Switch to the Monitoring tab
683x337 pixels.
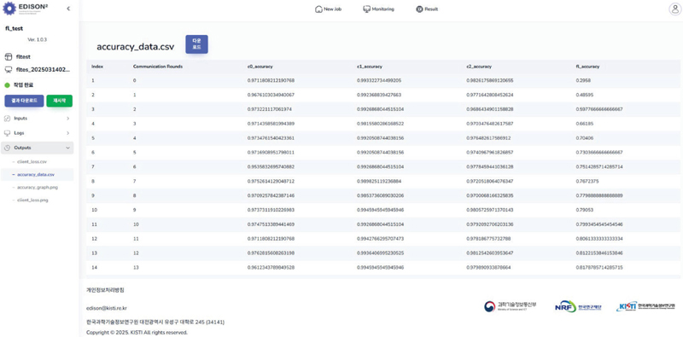[x=378, y=9]
